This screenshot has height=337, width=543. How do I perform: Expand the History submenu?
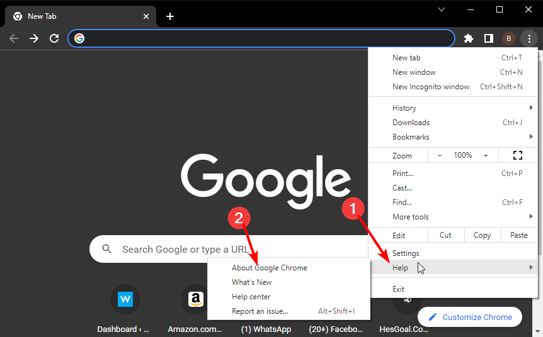[454, 108]
